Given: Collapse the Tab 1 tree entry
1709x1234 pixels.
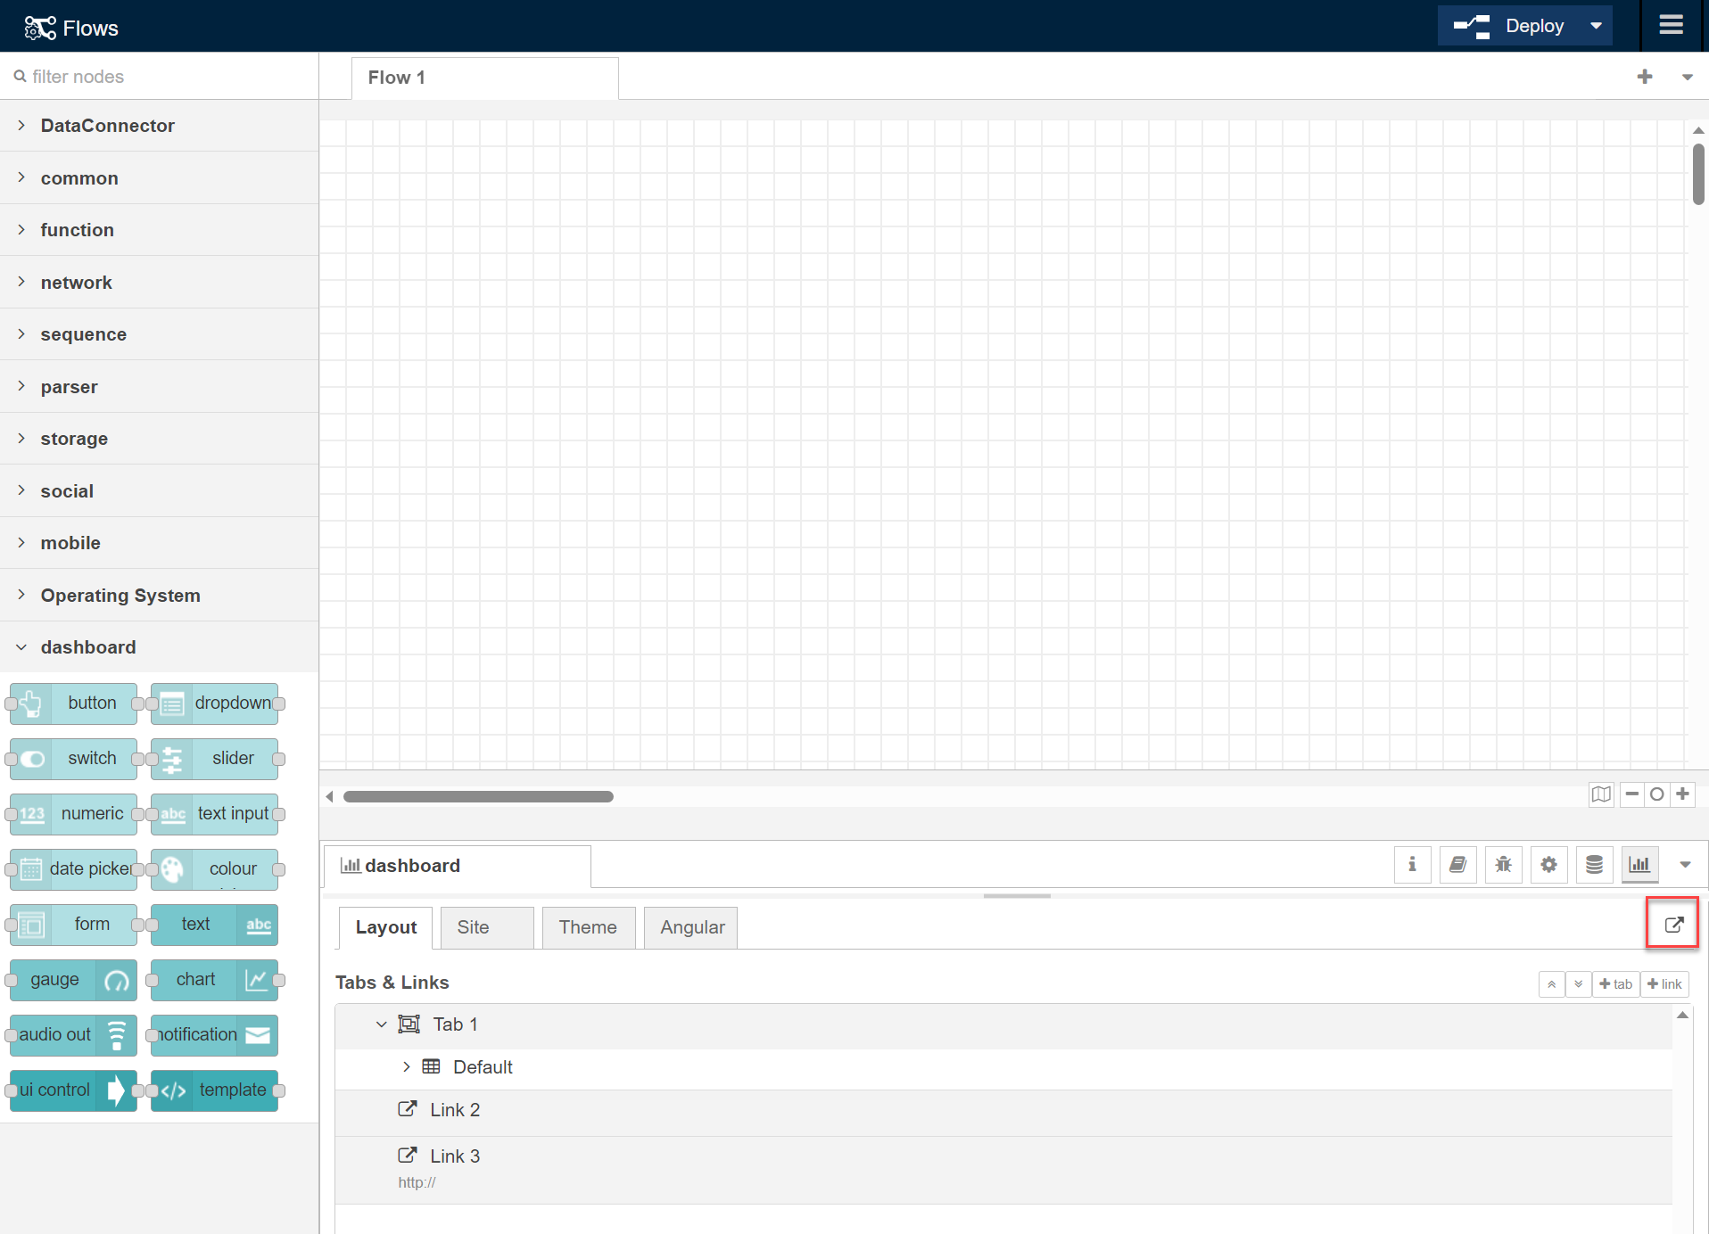Looking at the screenshot, I should pos(382,1024).
